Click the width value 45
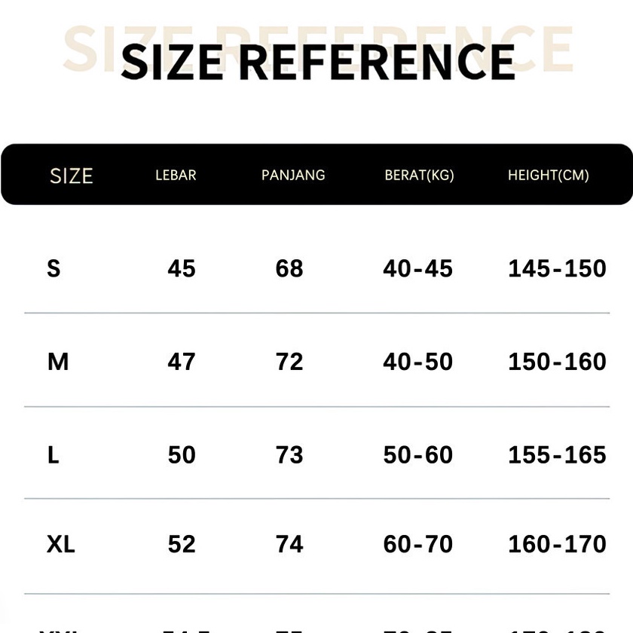This screenshot has height=633, width=633. 182,268
